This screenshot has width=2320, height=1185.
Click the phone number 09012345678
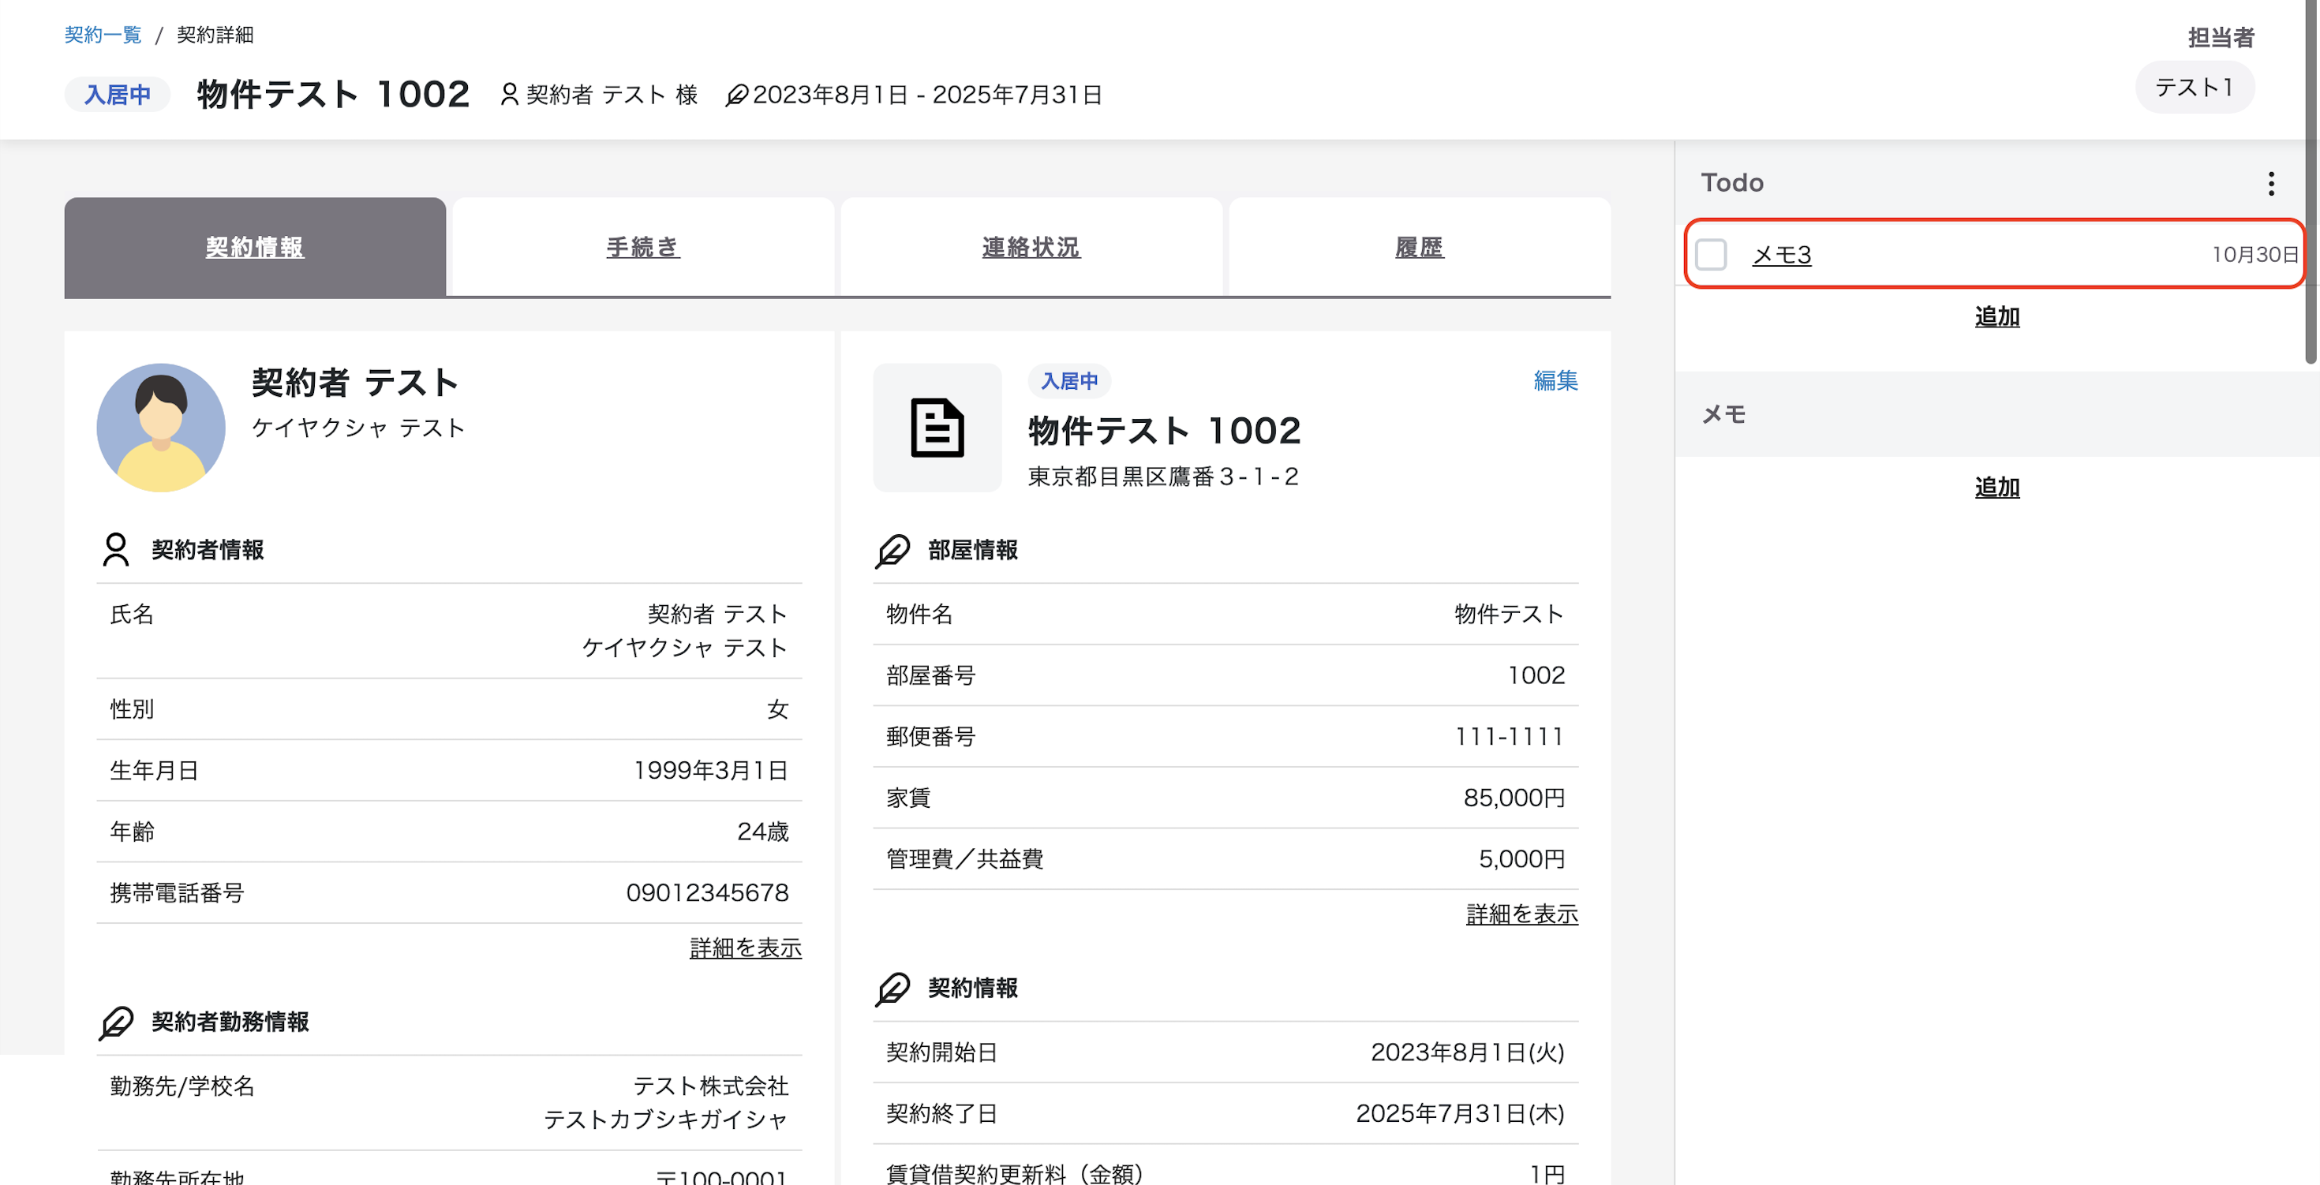tap(707, 892)
